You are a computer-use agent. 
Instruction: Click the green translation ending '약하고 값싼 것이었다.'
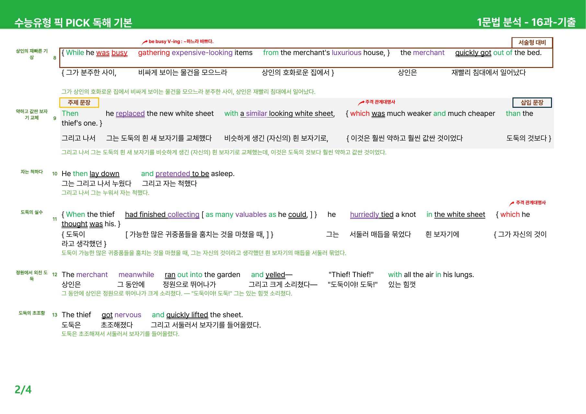point(224,152)
